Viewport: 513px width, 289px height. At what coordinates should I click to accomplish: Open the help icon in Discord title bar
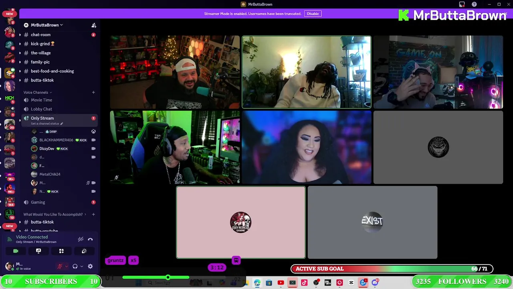click(475, 4)
